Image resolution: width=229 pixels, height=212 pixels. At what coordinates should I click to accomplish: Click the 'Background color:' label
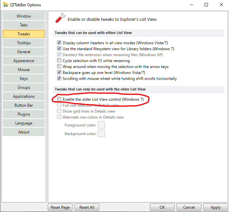[80, 134]
